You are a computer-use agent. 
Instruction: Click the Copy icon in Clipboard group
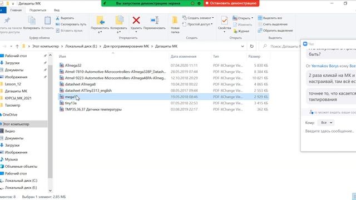32,21
